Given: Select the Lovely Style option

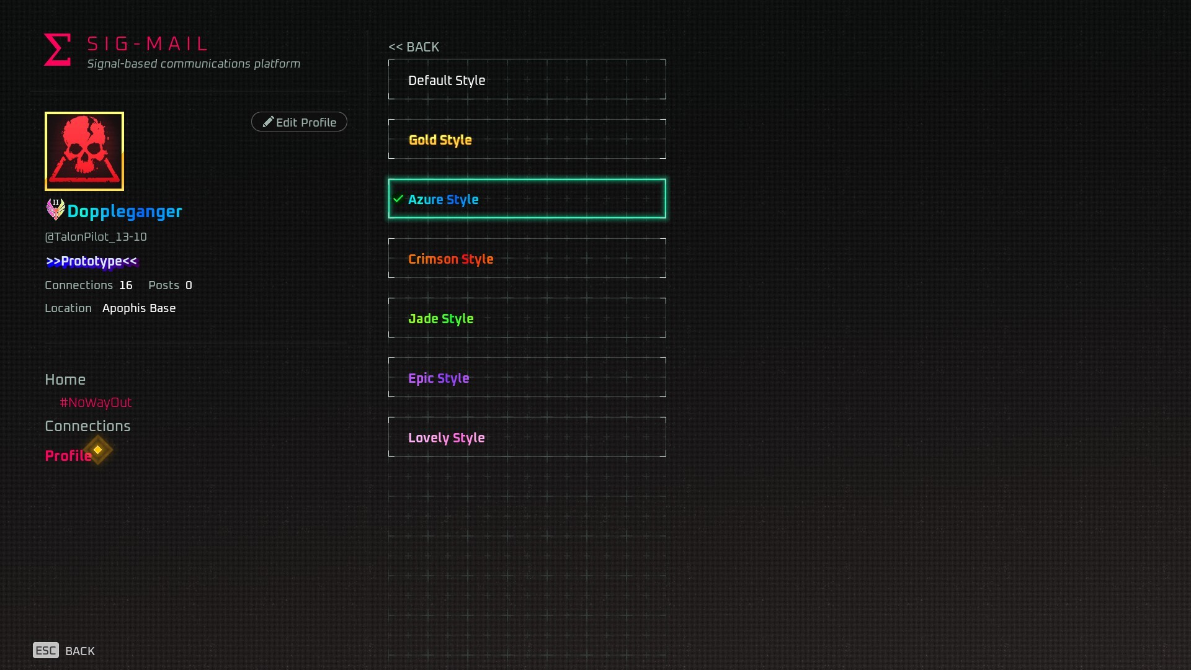Looking at the screenshot, I should coord(526,437).
